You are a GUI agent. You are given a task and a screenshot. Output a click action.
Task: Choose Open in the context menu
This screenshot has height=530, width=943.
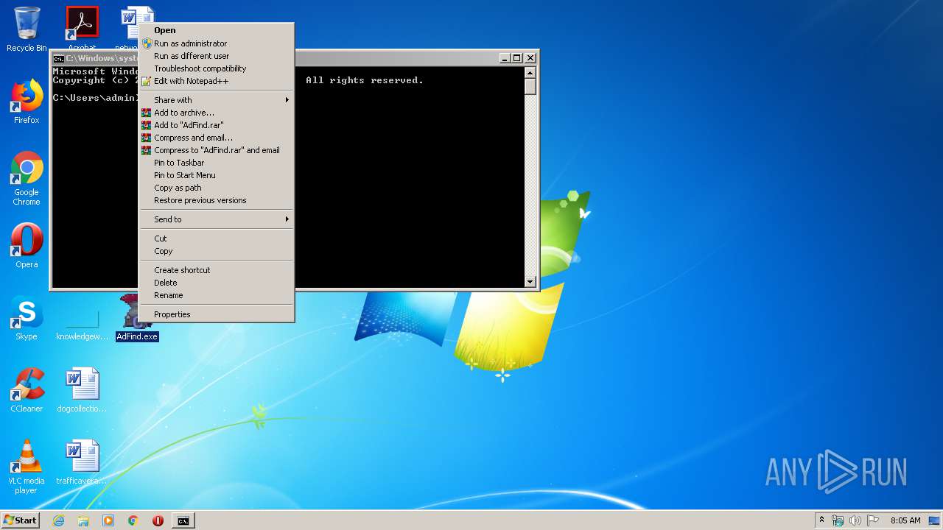tap(217, 30)
